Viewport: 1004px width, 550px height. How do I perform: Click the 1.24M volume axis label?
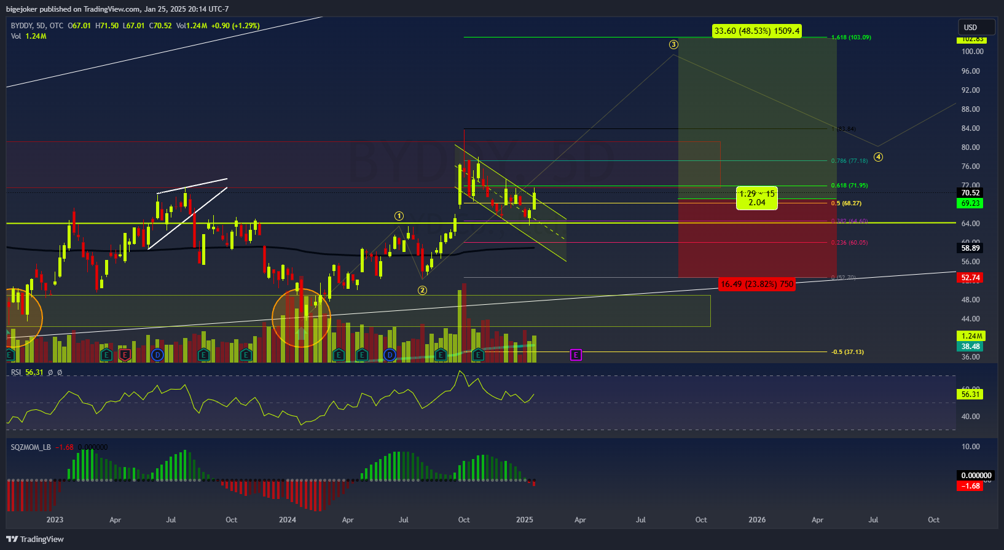click(x=971, y=336)
